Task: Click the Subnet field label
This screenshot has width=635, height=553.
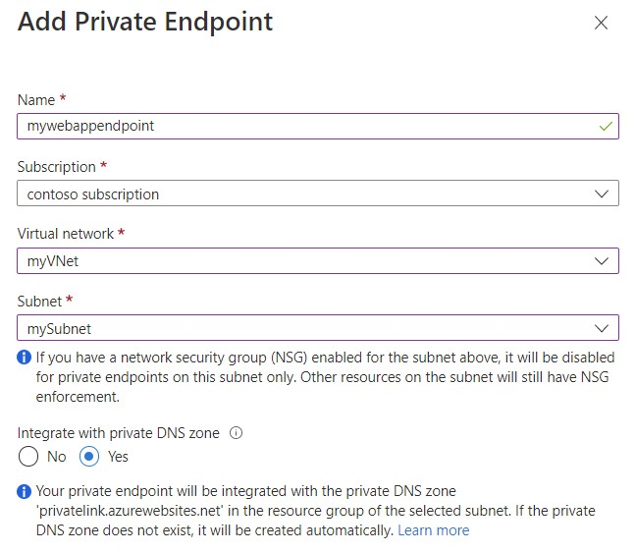Action: point(40,301)
